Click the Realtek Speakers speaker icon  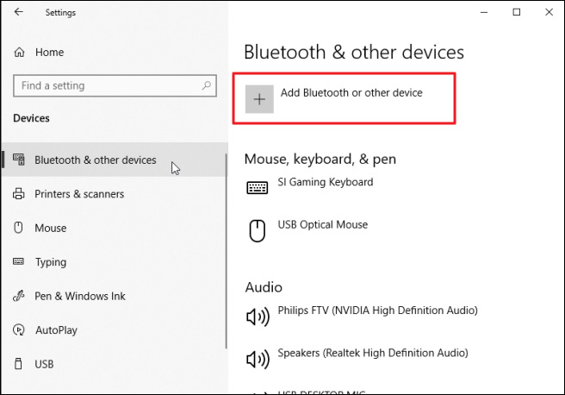click(258, 360)
